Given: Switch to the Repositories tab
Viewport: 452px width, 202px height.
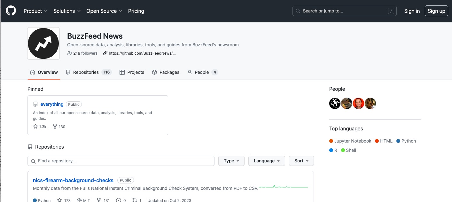Looking at the screenshot, I should coord(86,72).
